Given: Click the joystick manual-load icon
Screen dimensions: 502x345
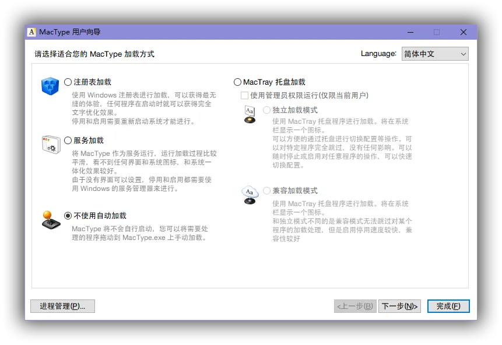Looking at the screenshot, I should point(51,220).
